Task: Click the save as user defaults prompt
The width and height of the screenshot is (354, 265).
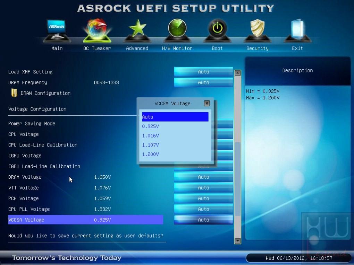Action: (86, 236)
